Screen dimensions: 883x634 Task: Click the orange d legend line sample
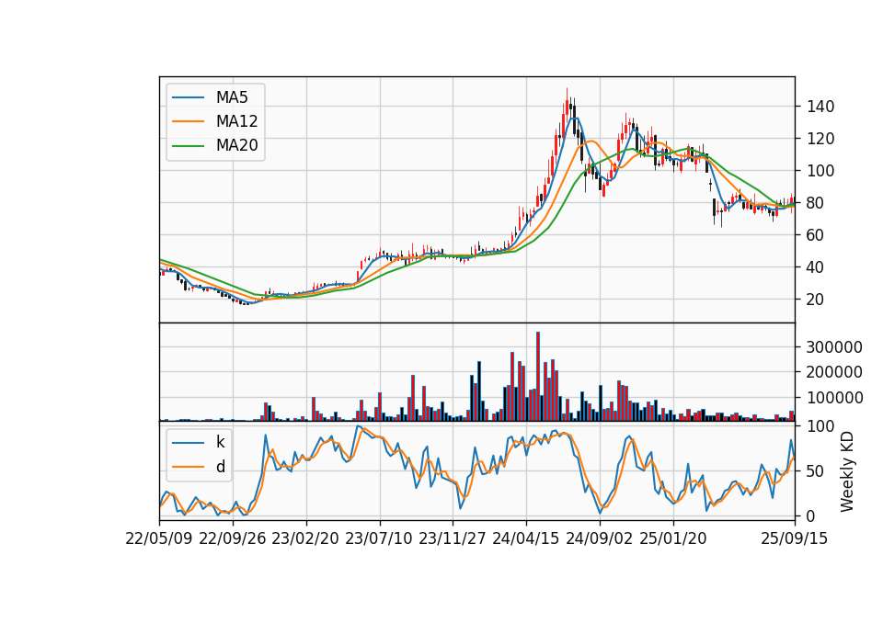(188, 467)
